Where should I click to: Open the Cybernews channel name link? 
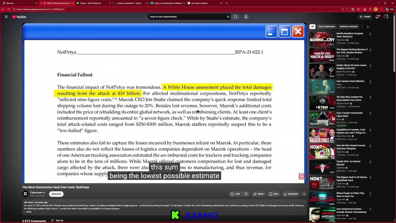pos(36,193)
